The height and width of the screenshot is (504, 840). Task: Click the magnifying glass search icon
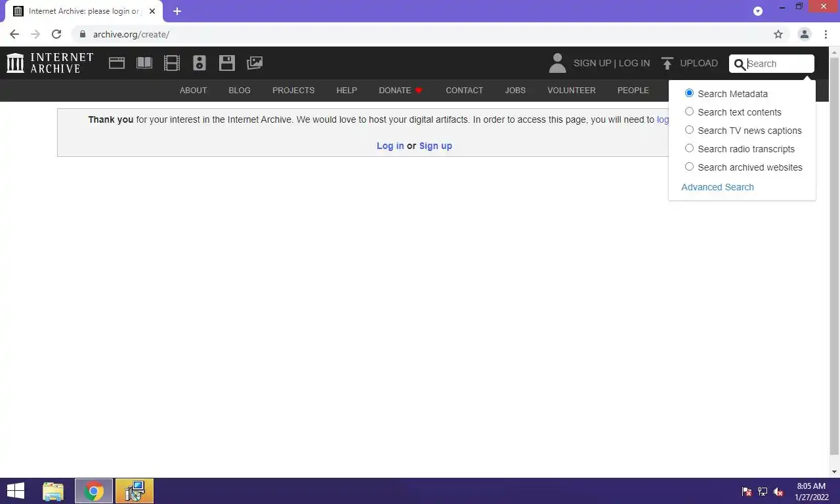pyautogui.click(x=740, y=64)
